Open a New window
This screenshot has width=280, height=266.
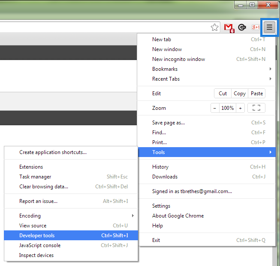tap(206, 49)
